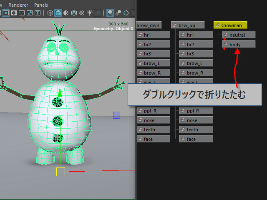Toggle the Resolution Gate icon

point(6,12)
